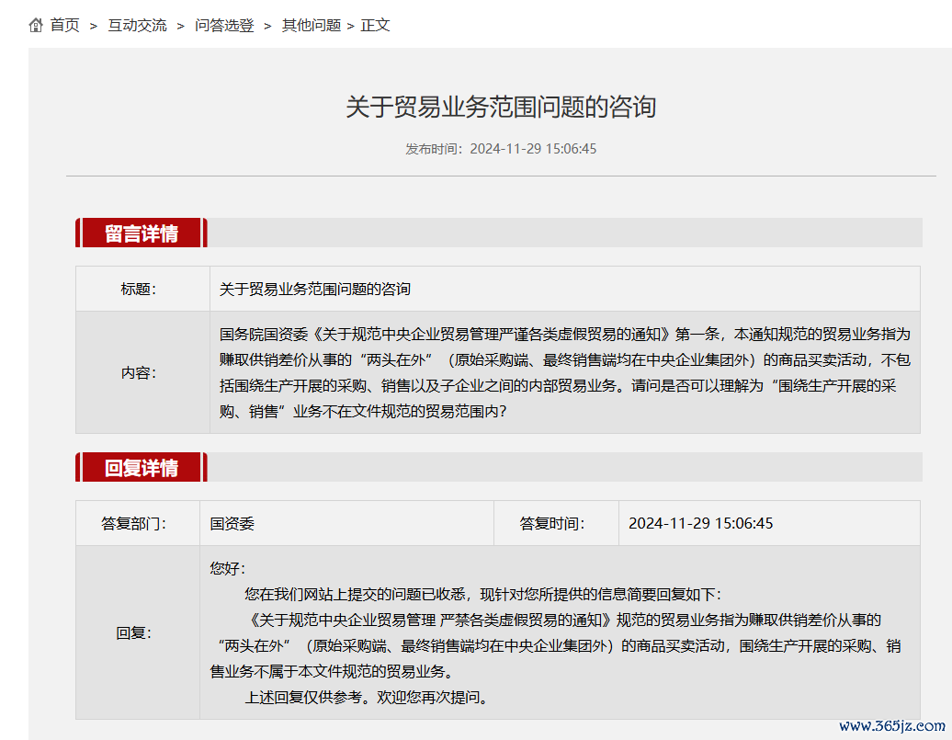Screen dimensions: 952x740
Task: Click the 国资委 department cell
Action: point(346,523)
